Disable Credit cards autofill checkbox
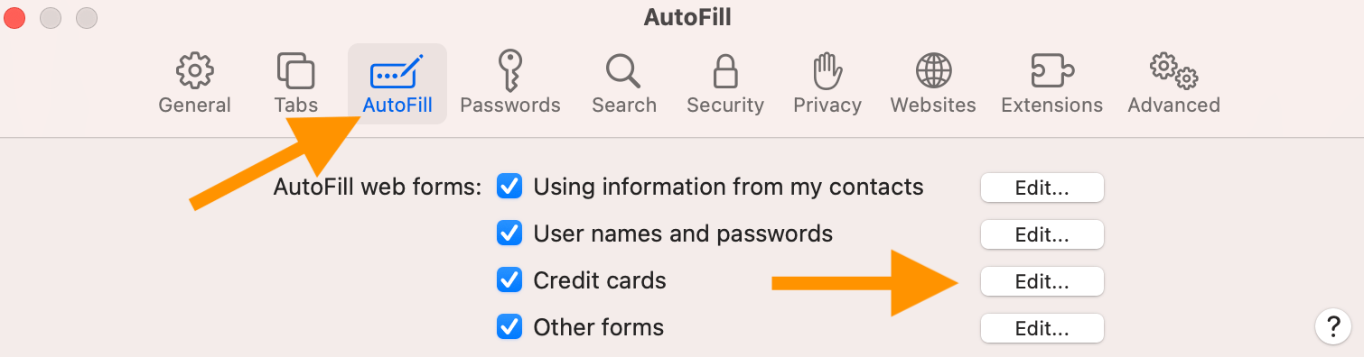The image size is (1364, 357). 509,280
